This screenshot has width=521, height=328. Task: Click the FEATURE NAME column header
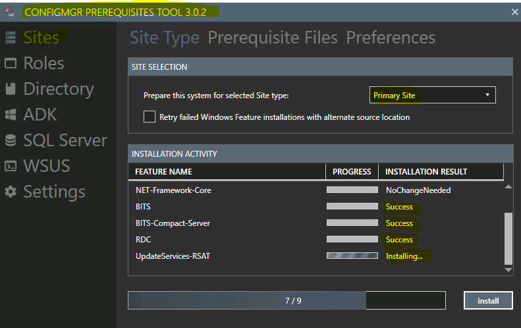tap(227, 171)
